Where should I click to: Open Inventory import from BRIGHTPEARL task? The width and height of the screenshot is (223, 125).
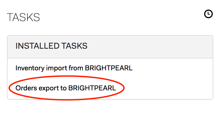[74, 68]
